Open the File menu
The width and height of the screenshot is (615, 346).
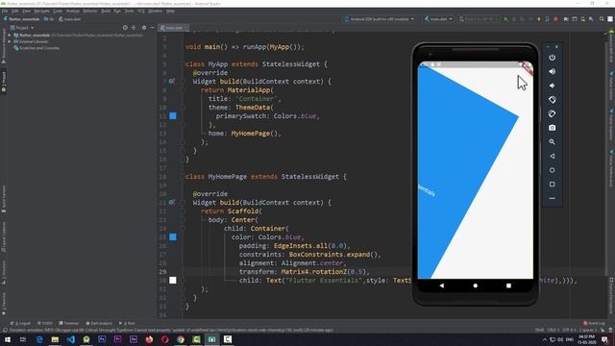[5, 11]
